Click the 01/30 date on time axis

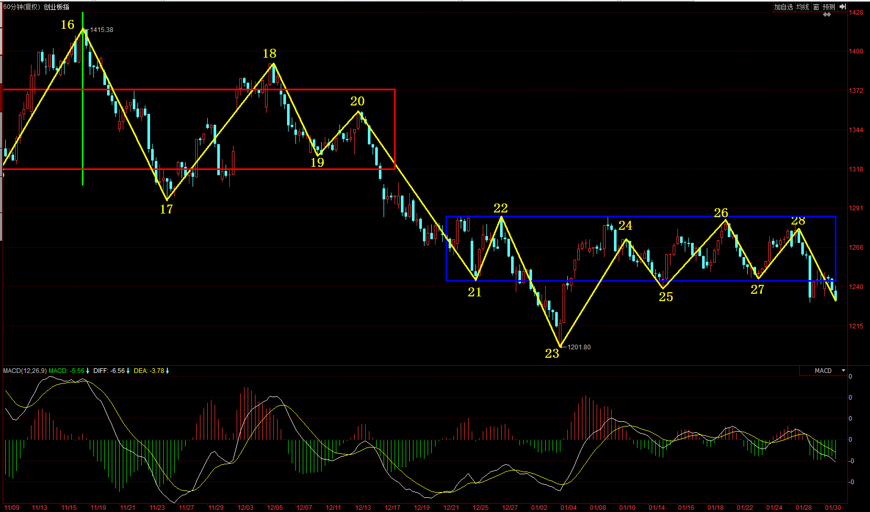pyautogui.click(x=833, y=508)
